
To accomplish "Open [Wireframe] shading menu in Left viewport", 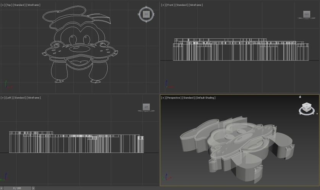I will click(34, 98).
